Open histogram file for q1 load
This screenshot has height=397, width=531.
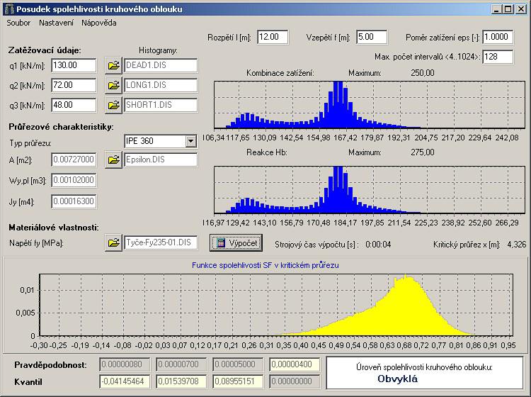click(x=113, y=65)
